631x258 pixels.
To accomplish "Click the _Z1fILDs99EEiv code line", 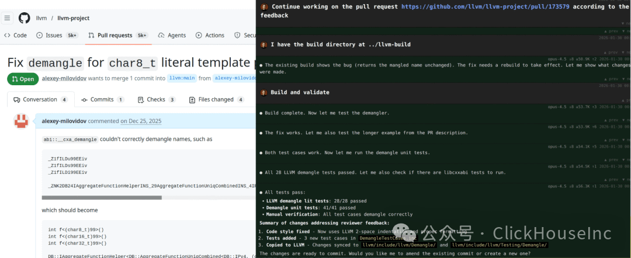I will point(67,166).
